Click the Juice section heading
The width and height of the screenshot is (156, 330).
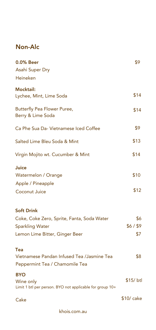pos(21,168)
